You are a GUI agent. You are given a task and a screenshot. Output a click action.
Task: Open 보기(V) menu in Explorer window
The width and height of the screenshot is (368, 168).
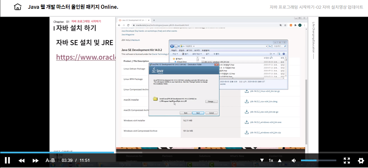[x=189, y=50]
